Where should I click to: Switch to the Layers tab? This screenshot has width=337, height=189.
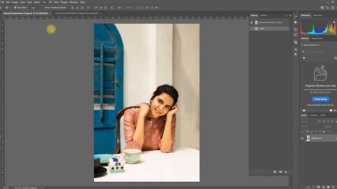[304, 115]
